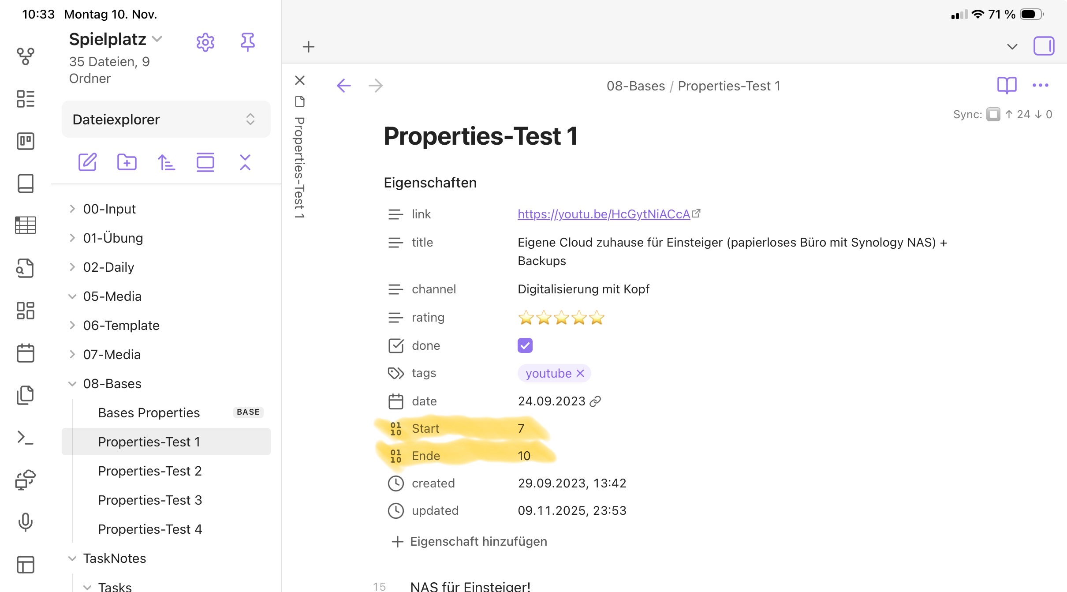This screenshot has height=592, width=1067.
Task: Open vault settings gear
Action: pos(205,42)
